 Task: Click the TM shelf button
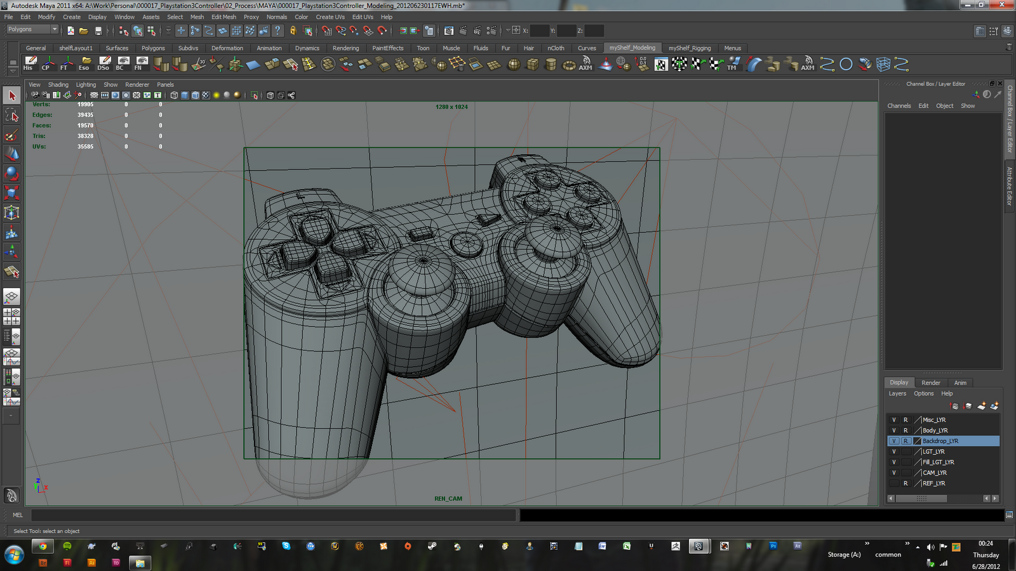tap(734, 63)
